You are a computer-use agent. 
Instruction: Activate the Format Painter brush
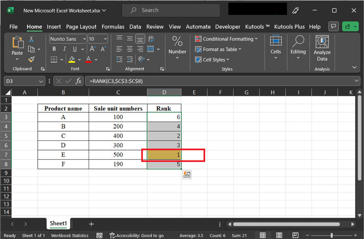point(32,59)
